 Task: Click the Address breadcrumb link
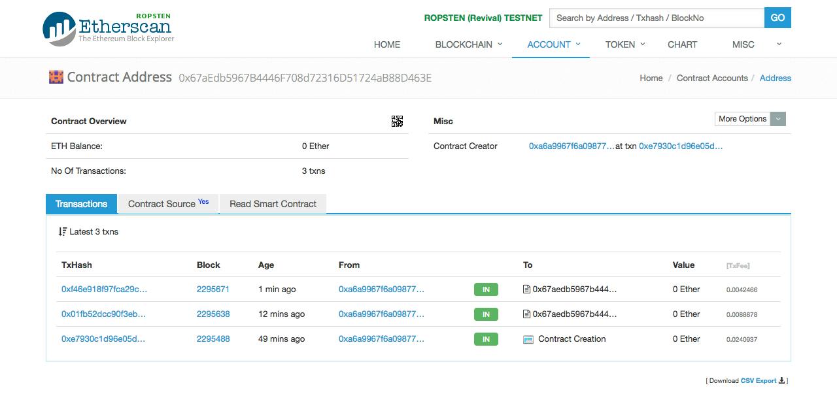coord(776,78)
